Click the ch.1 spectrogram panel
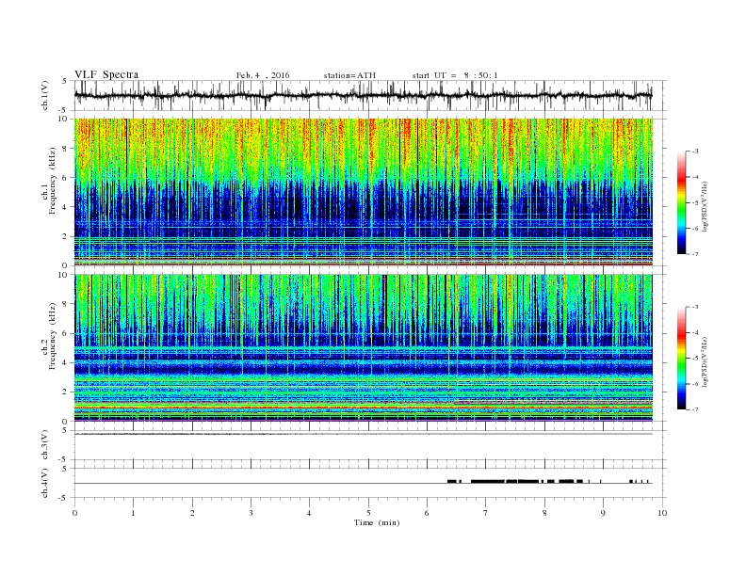The height and width of the screenshot is (576, 746). click(x=363, y=192)
